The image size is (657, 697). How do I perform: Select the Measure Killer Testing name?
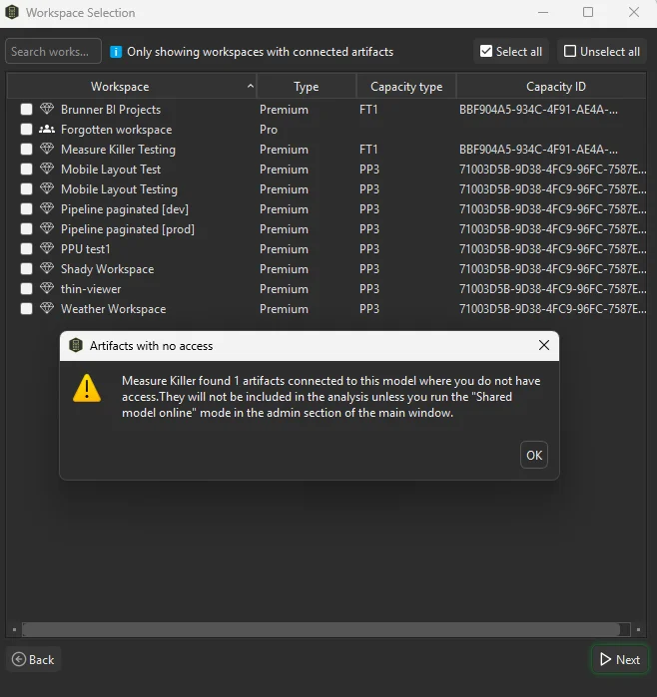pos(118,150)
